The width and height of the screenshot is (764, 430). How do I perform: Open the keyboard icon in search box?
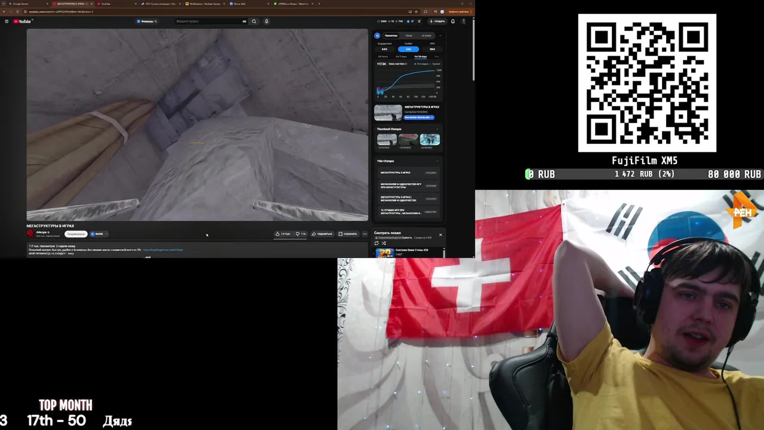(x=244, y=21)
